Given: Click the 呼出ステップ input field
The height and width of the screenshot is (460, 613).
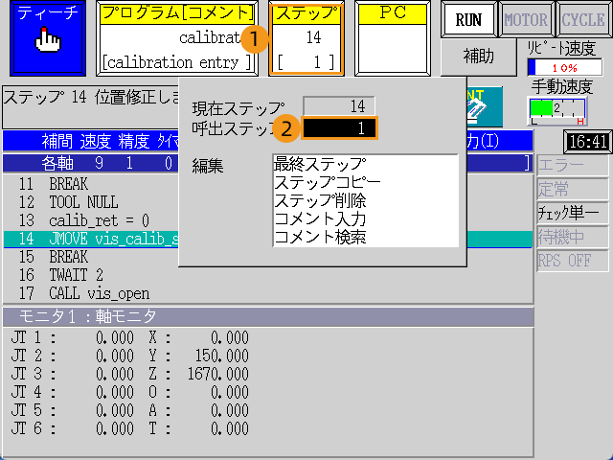Looking at the screenshot, I should click(339, 127).
